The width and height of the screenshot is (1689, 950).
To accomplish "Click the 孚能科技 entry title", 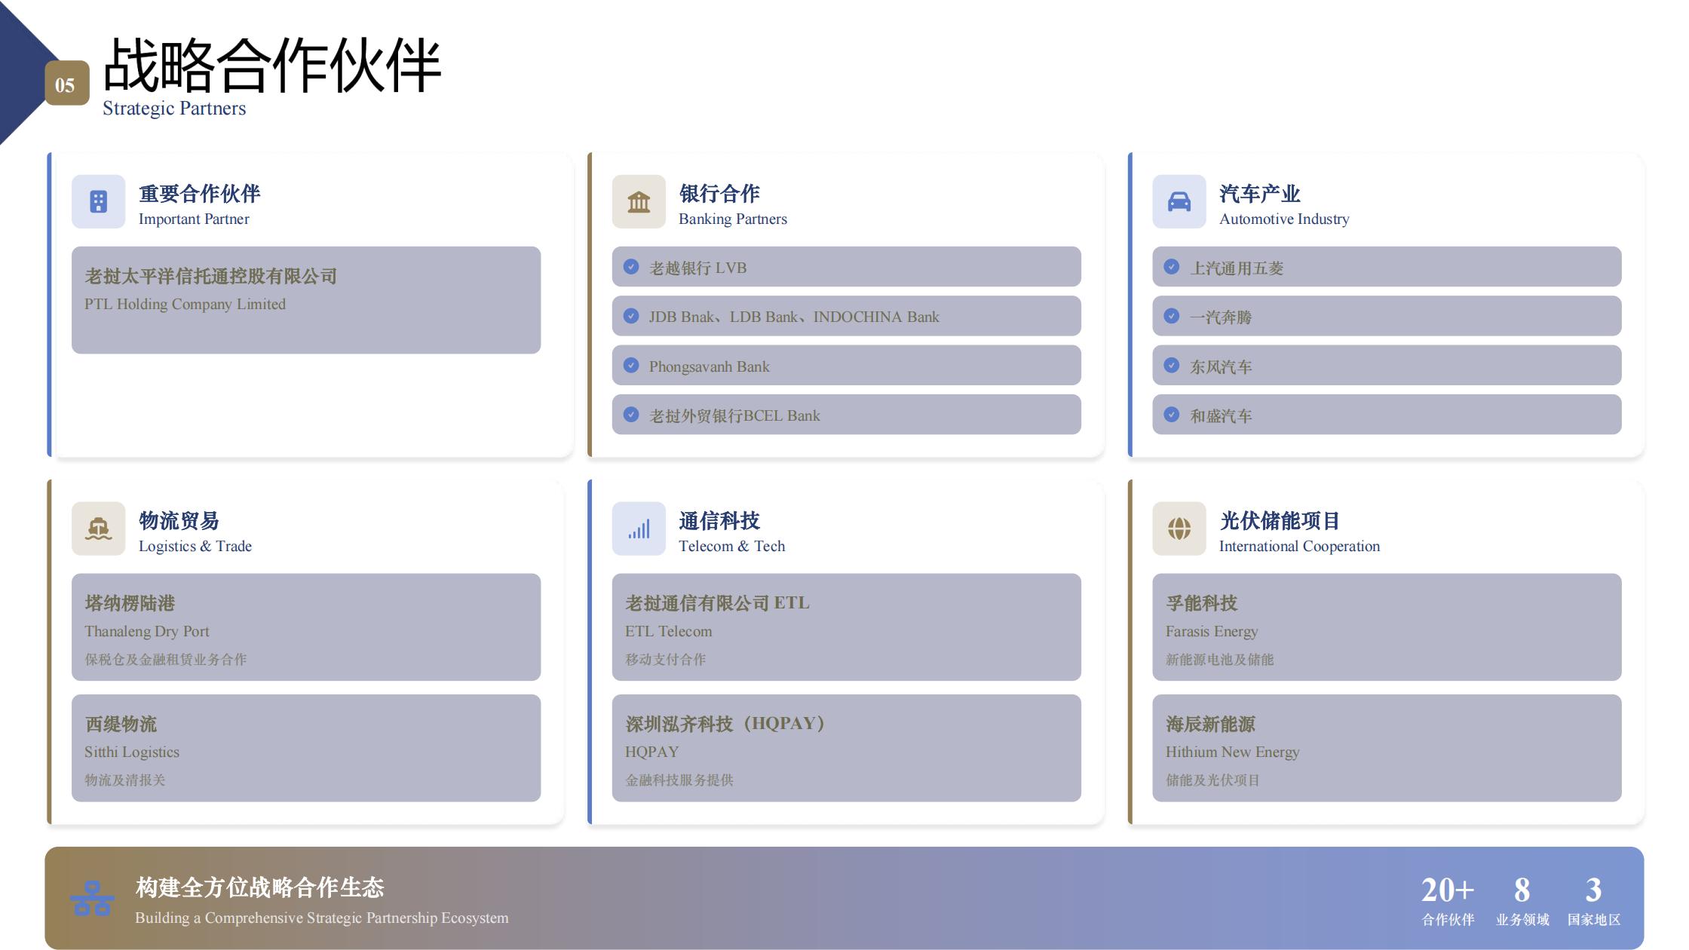I will pyautogui.click(x=1202, y=603).
